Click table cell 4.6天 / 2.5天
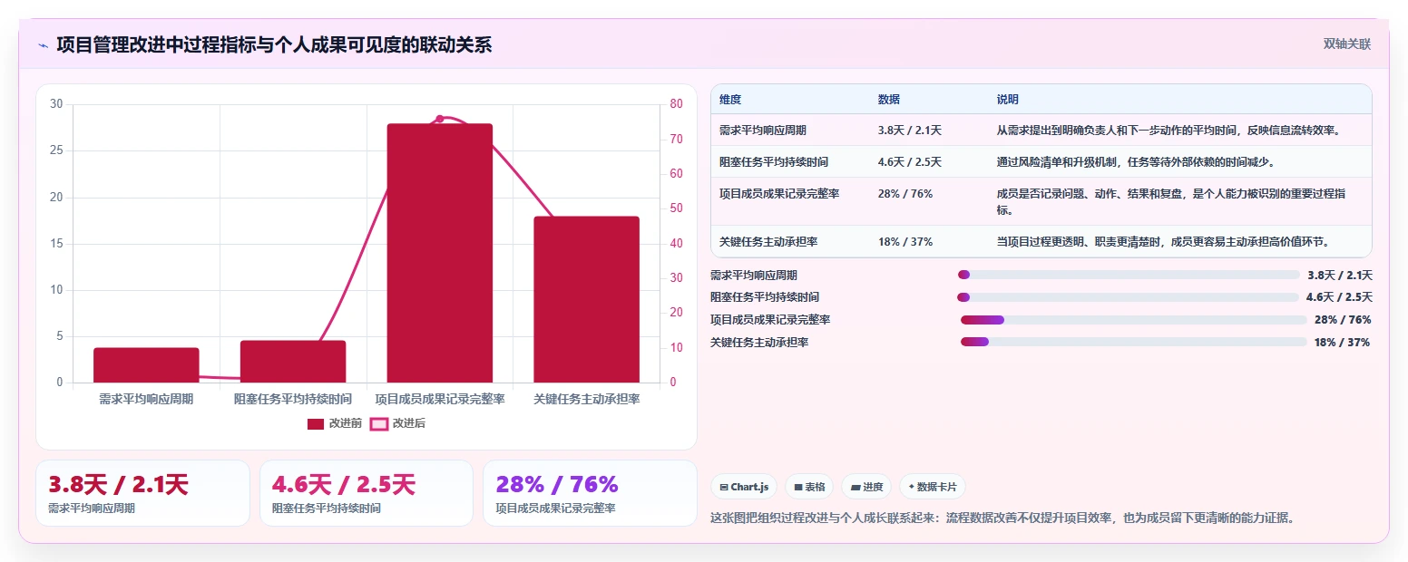Screen dimensions: 1408x562 click(x=910, y=162)
